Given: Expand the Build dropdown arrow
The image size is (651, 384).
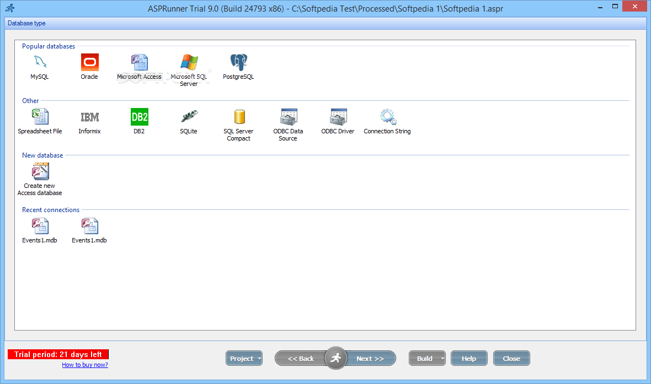Looking at the screenshot, I should [x=442, y=358].
